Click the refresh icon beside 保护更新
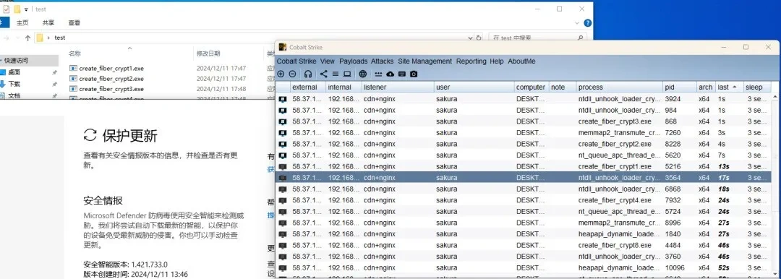The height and width of the screenshot is (279, 781). tap(90, 135)
